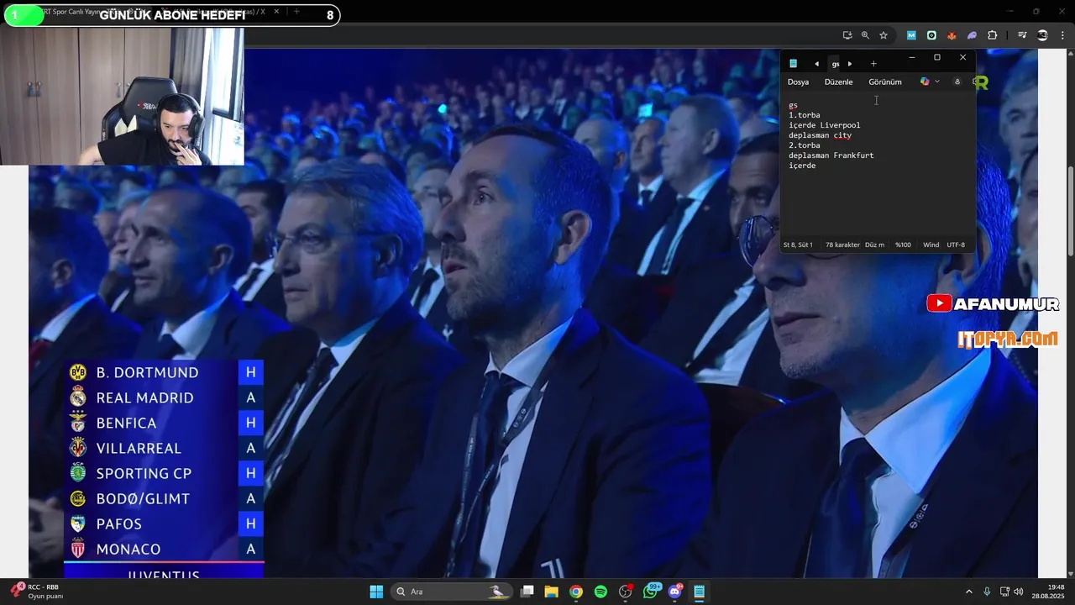Viewport: 1075px width, 605px height.
Task: Open Task View on the taskbar
Action: pyautogui.click(x=527, y=592)
